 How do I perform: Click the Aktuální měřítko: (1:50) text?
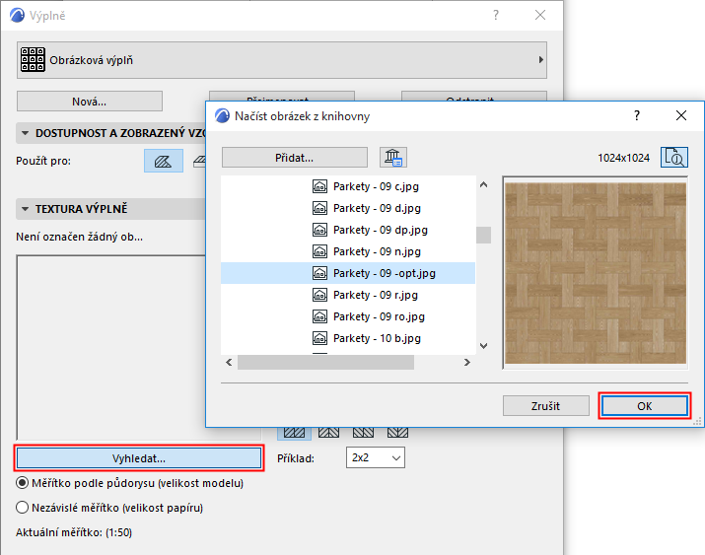(74, 532)
